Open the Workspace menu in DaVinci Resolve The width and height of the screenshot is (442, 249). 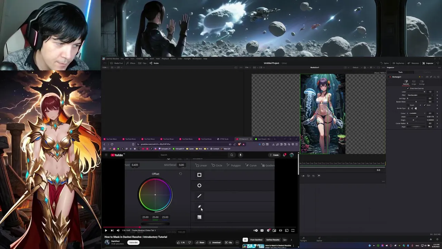click(197, 59)
